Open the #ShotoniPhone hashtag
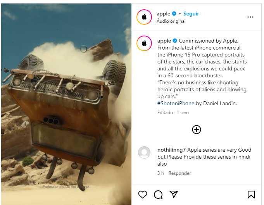 176,103
